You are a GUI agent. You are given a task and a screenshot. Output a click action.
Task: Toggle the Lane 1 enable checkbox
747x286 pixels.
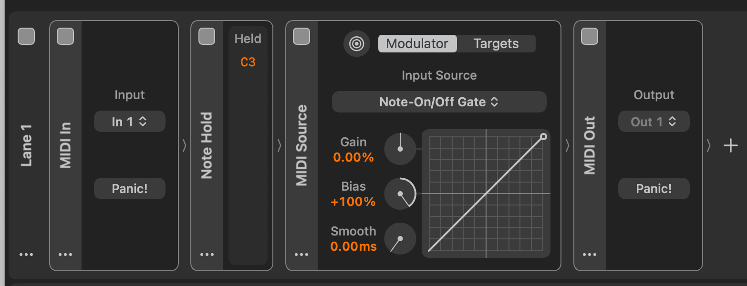pyautogui.click(x=26, y=36)
